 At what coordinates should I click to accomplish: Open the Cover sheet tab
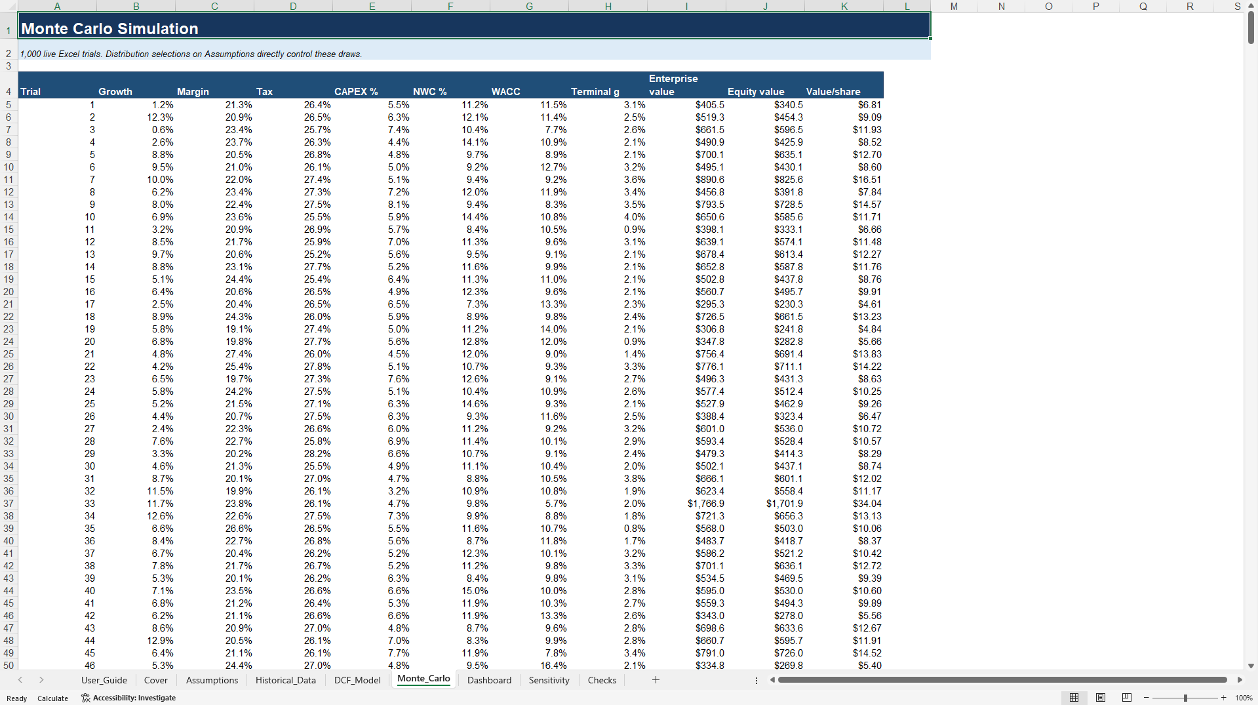[x=156, y=680]
